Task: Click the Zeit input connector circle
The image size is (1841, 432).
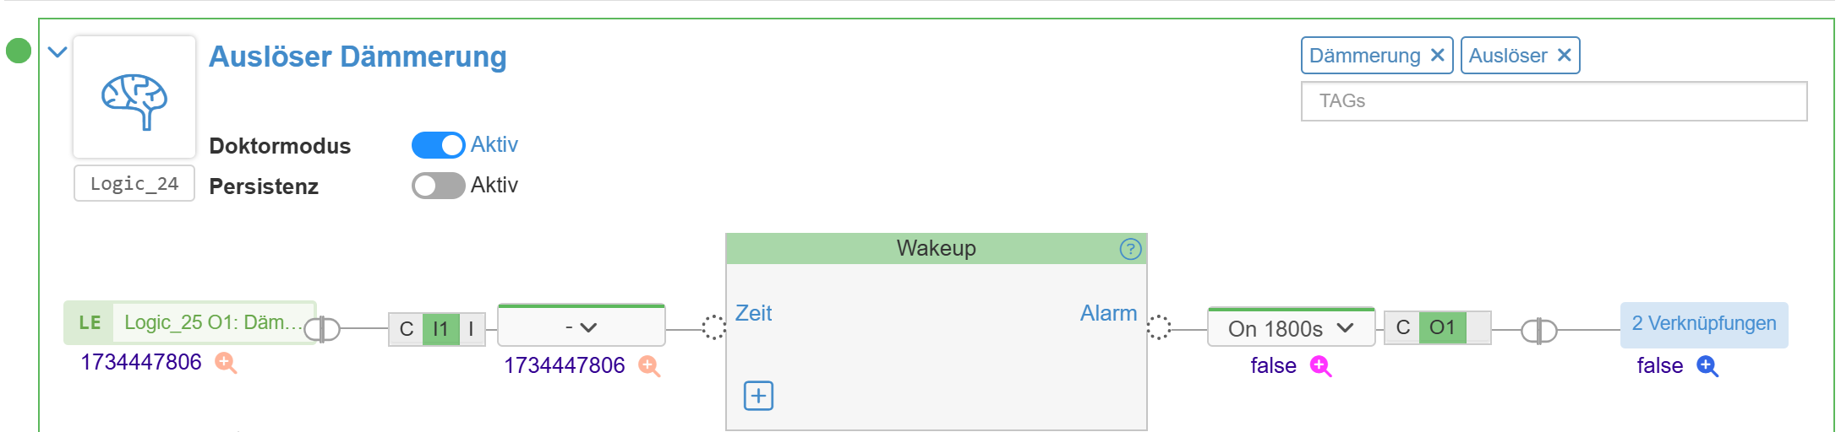Action: (713, 327)
